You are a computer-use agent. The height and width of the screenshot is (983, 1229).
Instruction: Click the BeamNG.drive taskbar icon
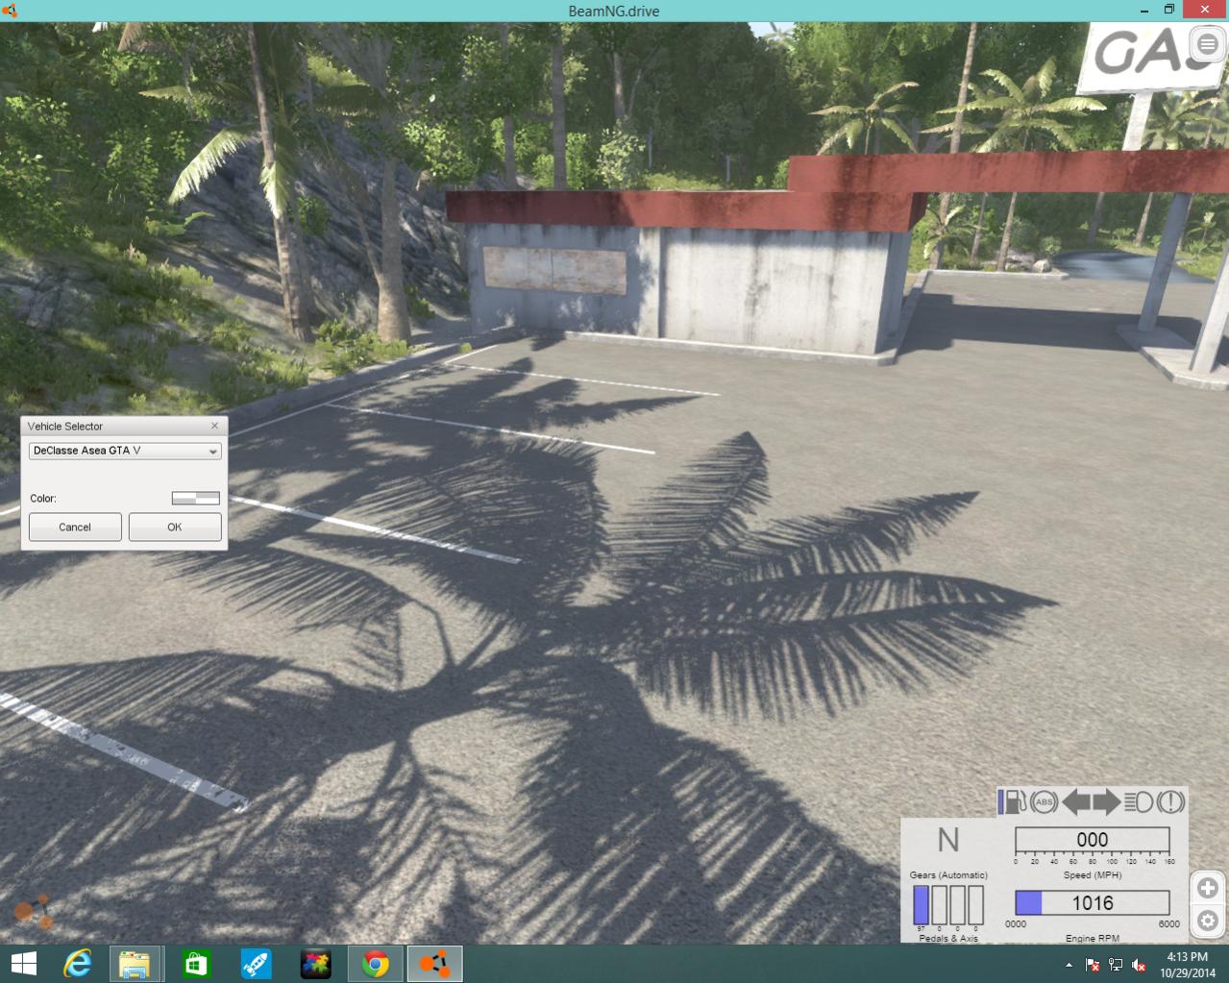[435, 964]
